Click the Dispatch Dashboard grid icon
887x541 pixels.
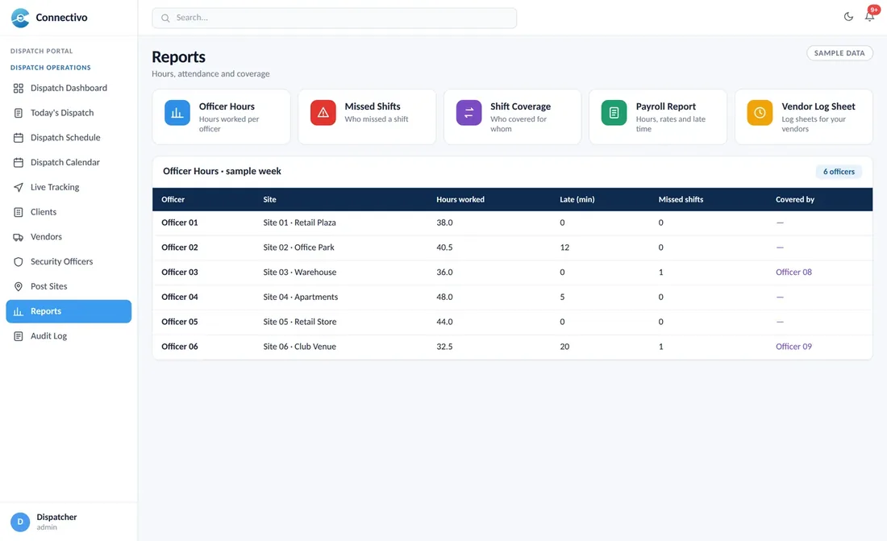(x=18, y=88)
